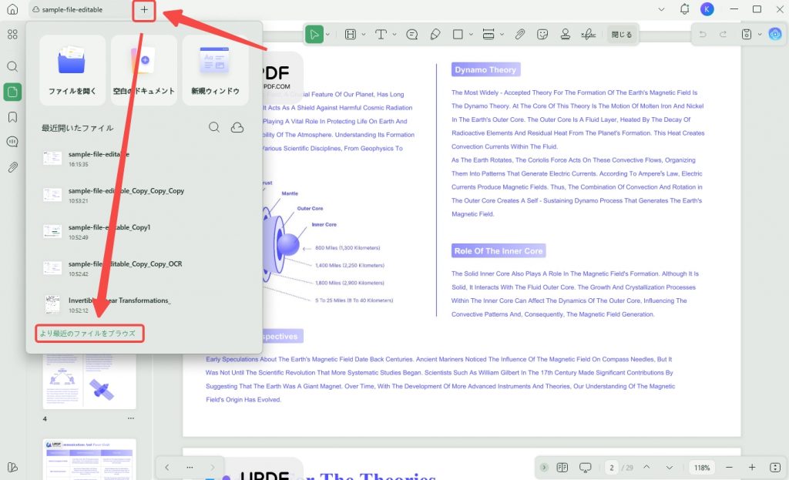The image size is (789, 480).
Task: Search recent files magnifier icon
Action: click(214, 127)
